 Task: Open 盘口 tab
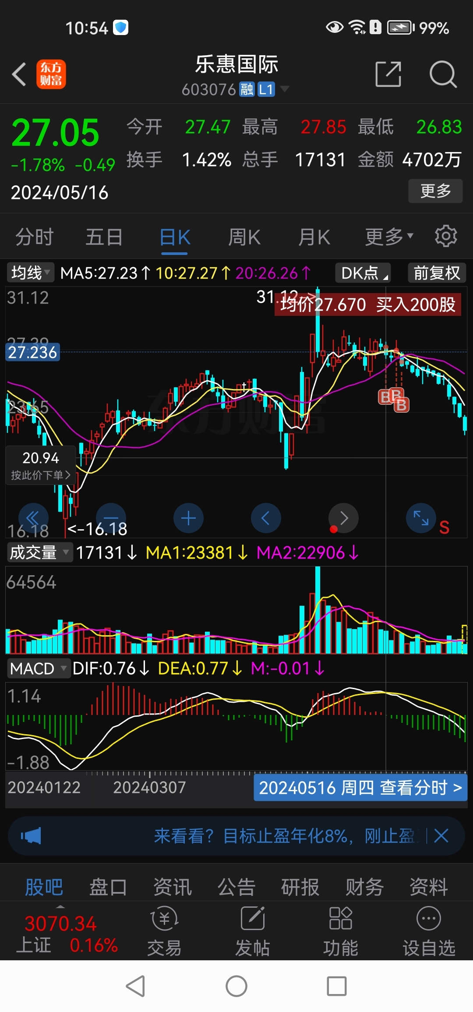108,887
